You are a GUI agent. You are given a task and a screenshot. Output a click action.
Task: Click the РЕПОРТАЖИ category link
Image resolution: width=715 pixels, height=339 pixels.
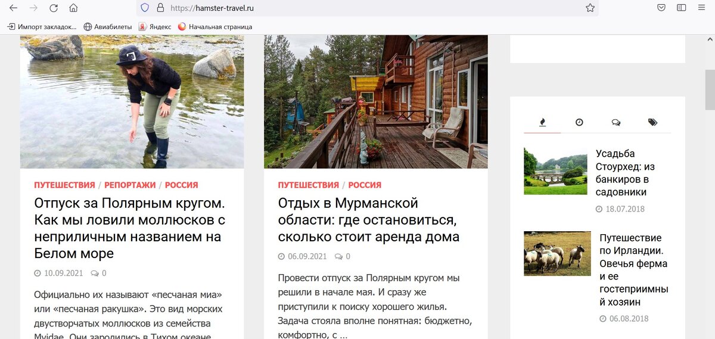[x=130, y=185]
